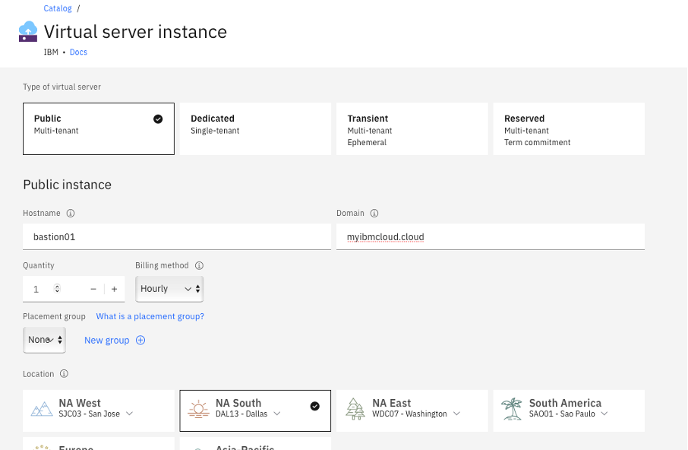This screenshot has height=450, width=688.
Task: Open the Domain info tooltip icon
Action: (374, 214)
